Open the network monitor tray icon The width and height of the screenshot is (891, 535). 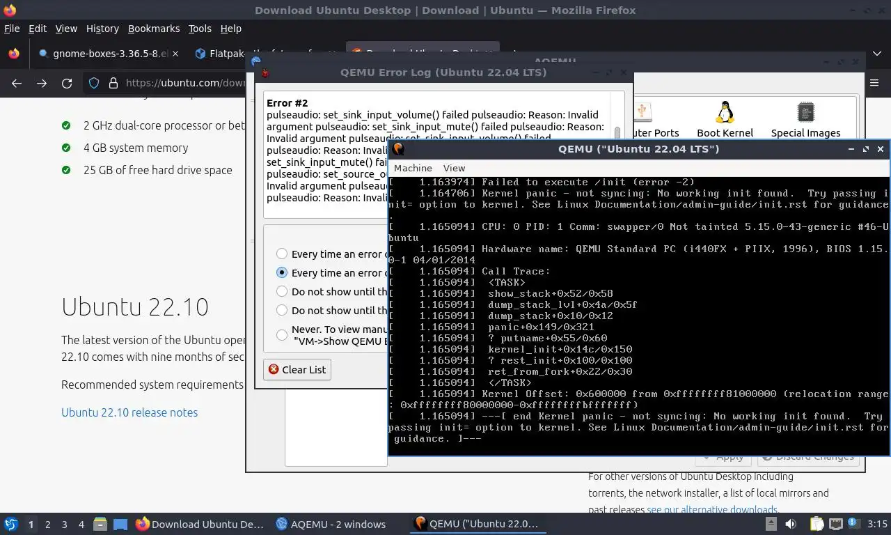pyautogui.click(x=835, y=524)
